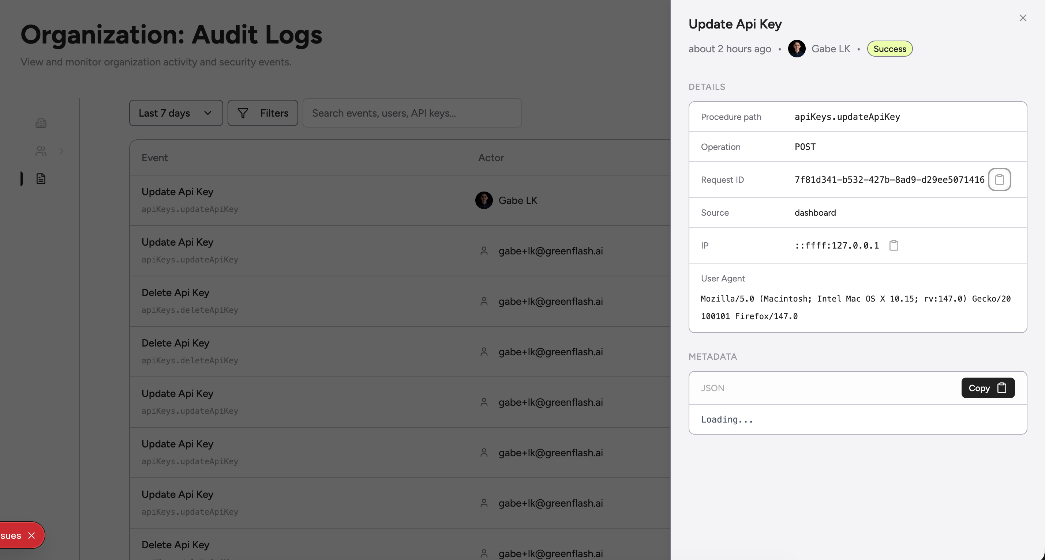
Task: Select the POST operation value
Action: coord(805,147)
